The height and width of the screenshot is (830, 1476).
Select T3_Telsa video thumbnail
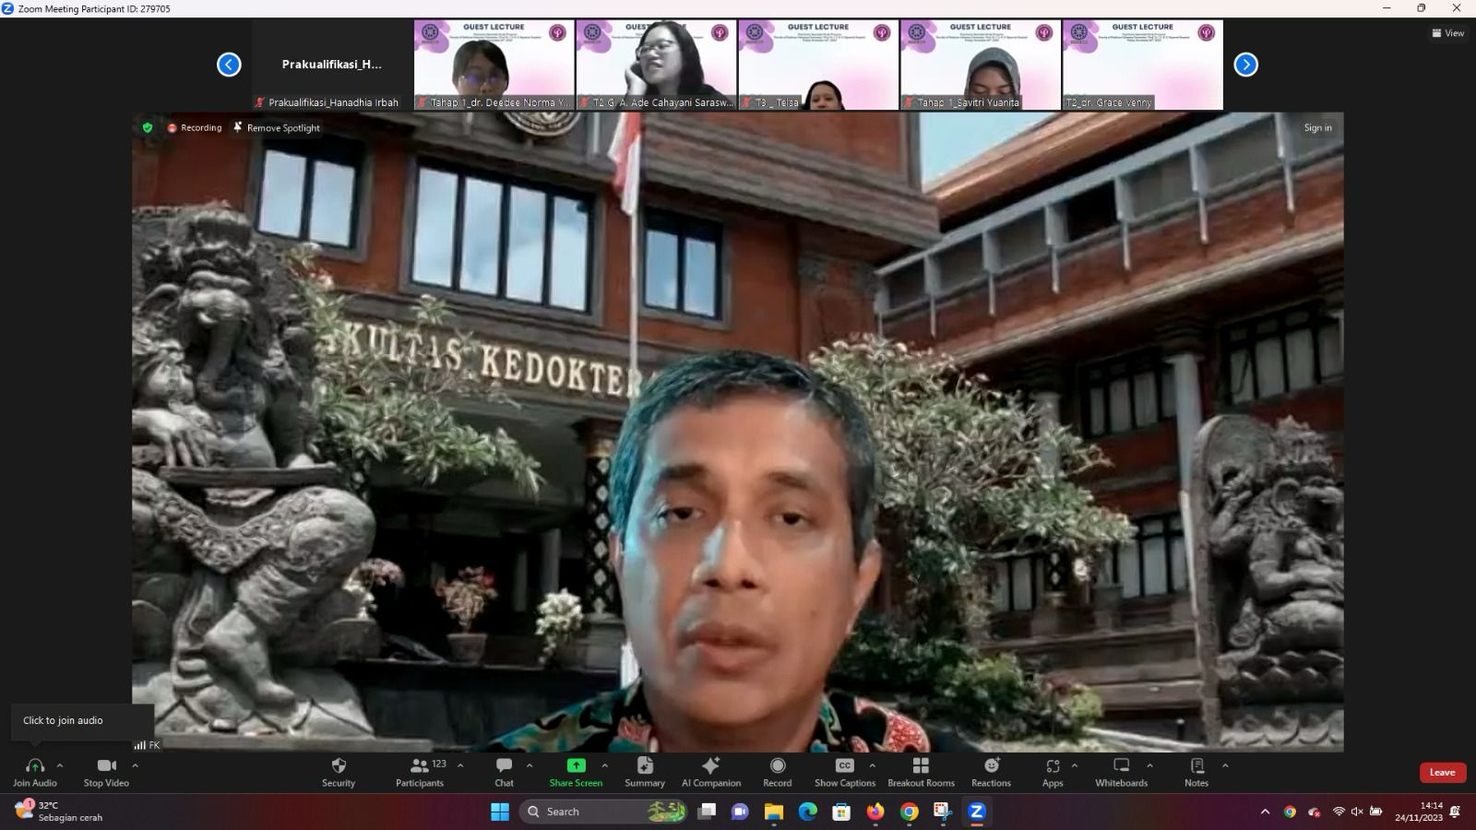click(x=818, y=65)
